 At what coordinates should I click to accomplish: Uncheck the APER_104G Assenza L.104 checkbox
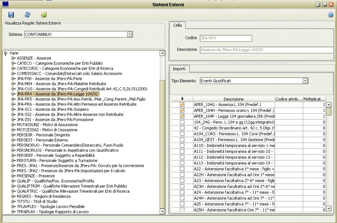(x=182, y=104)
